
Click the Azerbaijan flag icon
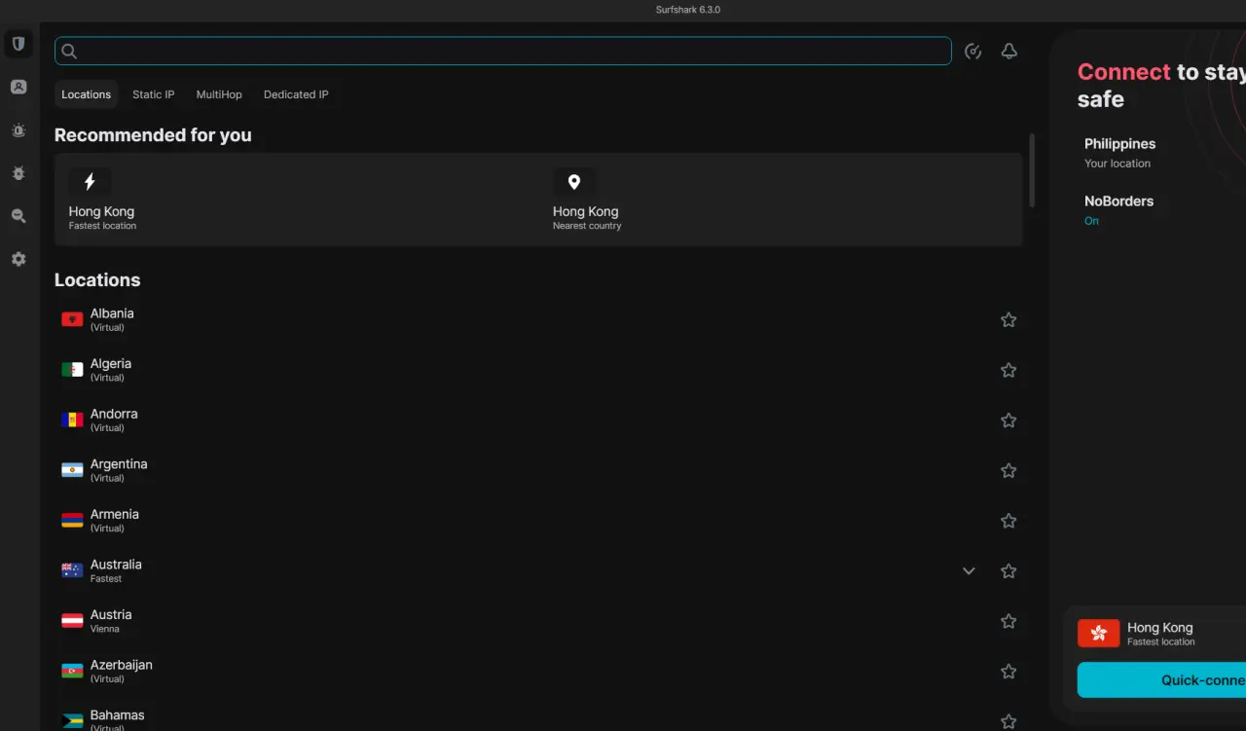pos(72,672)
